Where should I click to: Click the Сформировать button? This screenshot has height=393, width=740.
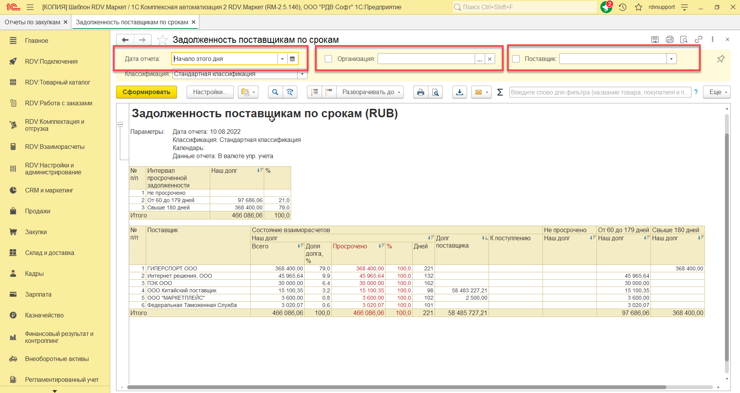point(146,92)
